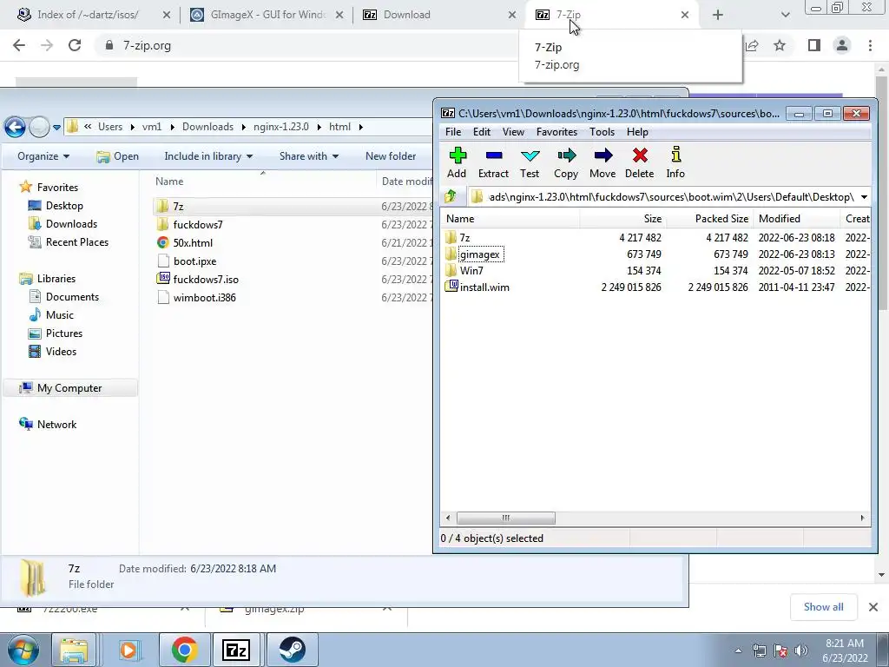Click nginx-1.23.0 in Explorer breadcrumb

coord(281,127)
